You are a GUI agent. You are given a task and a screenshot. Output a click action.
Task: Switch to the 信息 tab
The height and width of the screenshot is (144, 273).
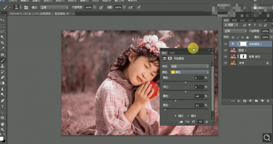pyautogui.click(x=172, y=53)
